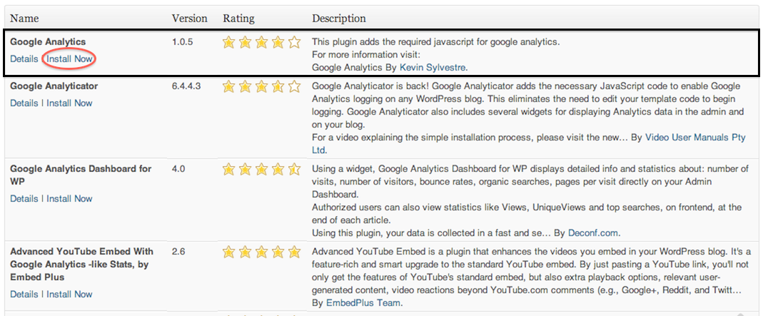Image resolution: width=763 pixels, height=316 pixels.
Task: View Details of Google Analytics Dashboard for WP
Action: [24, 198]
